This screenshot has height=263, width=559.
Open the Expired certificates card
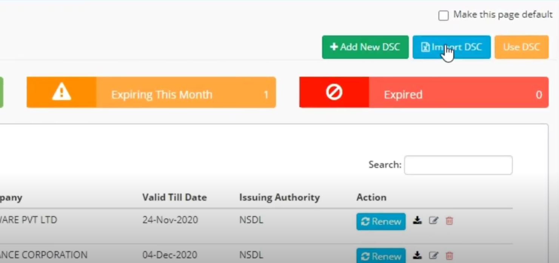[x=424, y=92]
